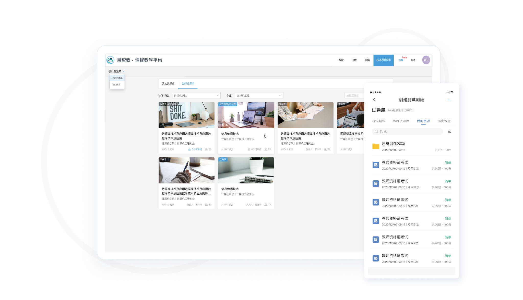Tap the back arrow in mobile header
This screenshot has width=523, height=300.
pyautogui.click(x=374, y=100)
